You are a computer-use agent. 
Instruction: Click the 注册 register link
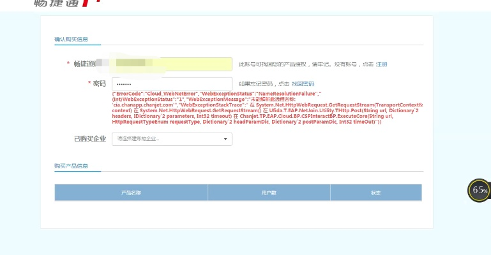(381, 64)
